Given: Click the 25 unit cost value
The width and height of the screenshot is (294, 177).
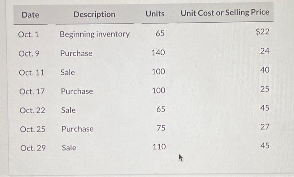Looking at the screenshot, I should tap(265, 89).
